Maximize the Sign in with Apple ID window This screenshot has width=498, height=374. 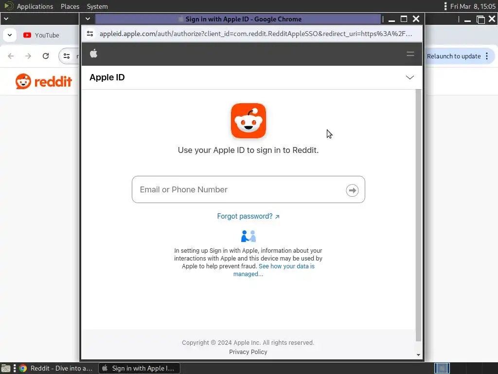point(404,19)
